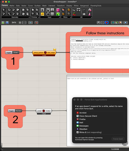The image size is (129, 151).
Task: Click the Force Quit button
Action: [118, 139]
